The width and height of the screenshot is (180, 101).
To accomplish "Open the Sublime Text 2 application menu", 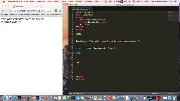I will coord(15,1).
